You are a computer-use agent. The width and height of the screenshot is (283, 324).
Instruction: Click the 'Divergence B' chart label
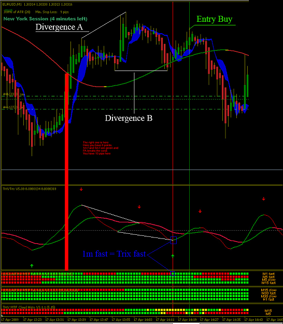click(129, 118)
